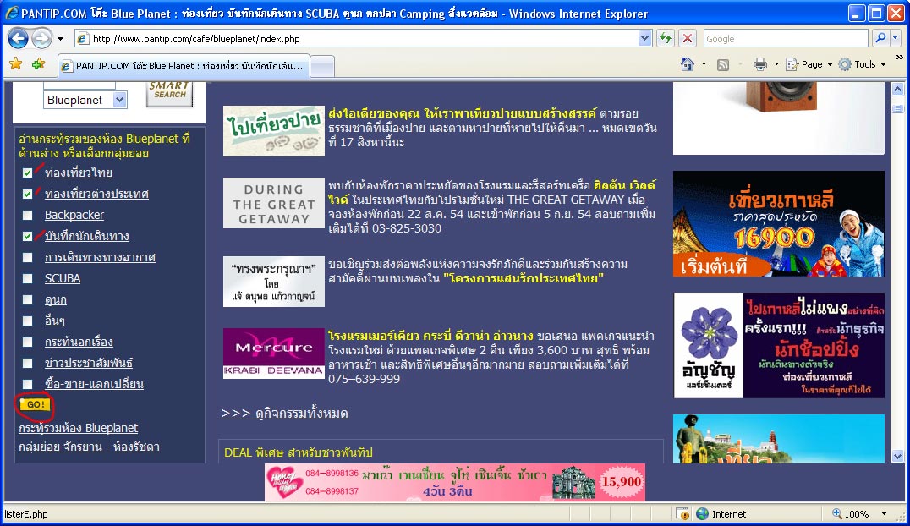Viewport: 910px width, 526px height.
Task: Click the Mercure Krabi Deevana logo
Action: pyautogui.click(x=274, y=353)
